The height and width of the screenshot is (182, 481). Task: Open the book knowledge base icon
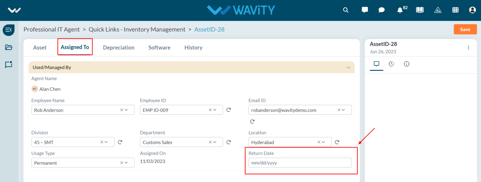pos(420,10)
